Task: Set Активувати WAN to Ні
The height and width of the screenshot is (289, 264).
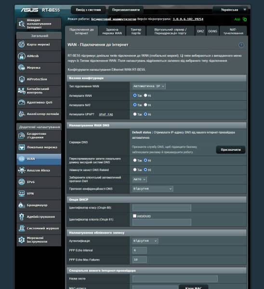Action: tap(145, 95)
